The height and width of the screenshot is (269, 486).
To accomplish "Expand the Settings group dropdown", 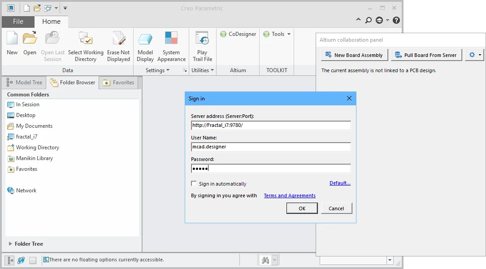I will [x=157, y=70].
